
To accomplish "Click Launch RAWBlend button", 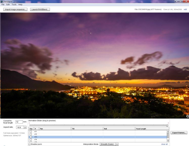I will pos(40,9).
